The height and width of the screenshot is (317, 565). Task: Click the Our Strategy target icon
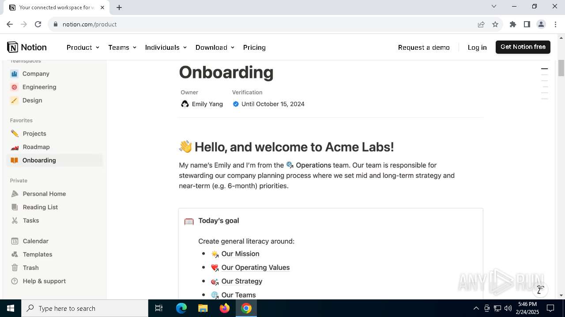(x=215, y=281)
